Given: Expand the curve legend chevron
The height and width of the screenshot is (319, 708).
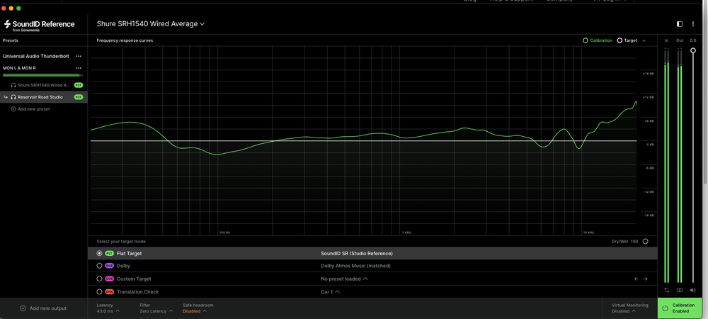Looking at the screenshot, I should coord(644,40).
